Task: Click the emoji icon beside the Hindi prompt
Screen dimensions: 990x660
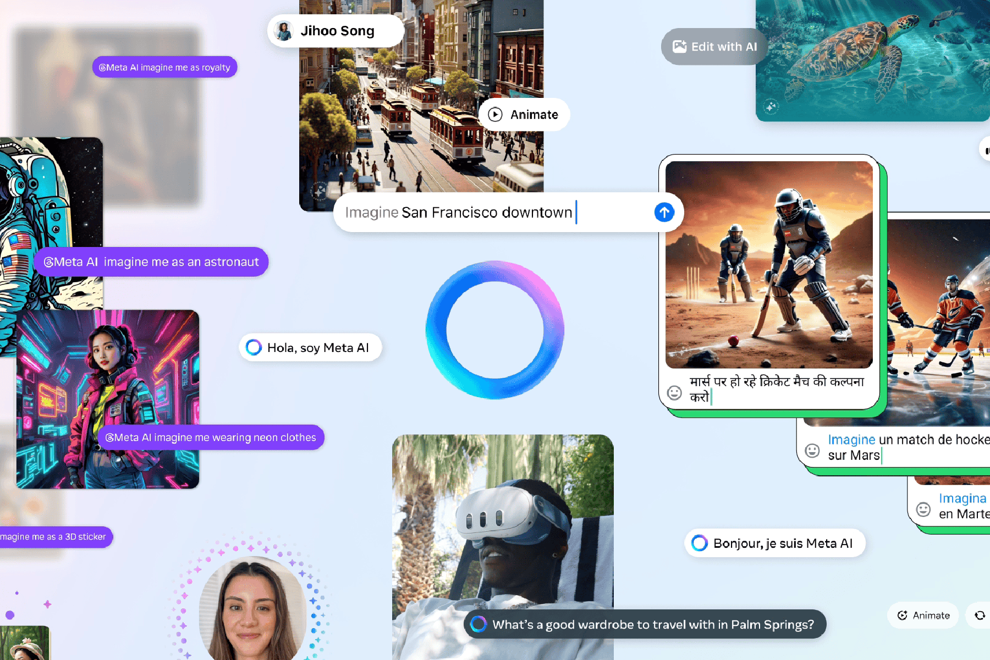Action: (674, 393)
